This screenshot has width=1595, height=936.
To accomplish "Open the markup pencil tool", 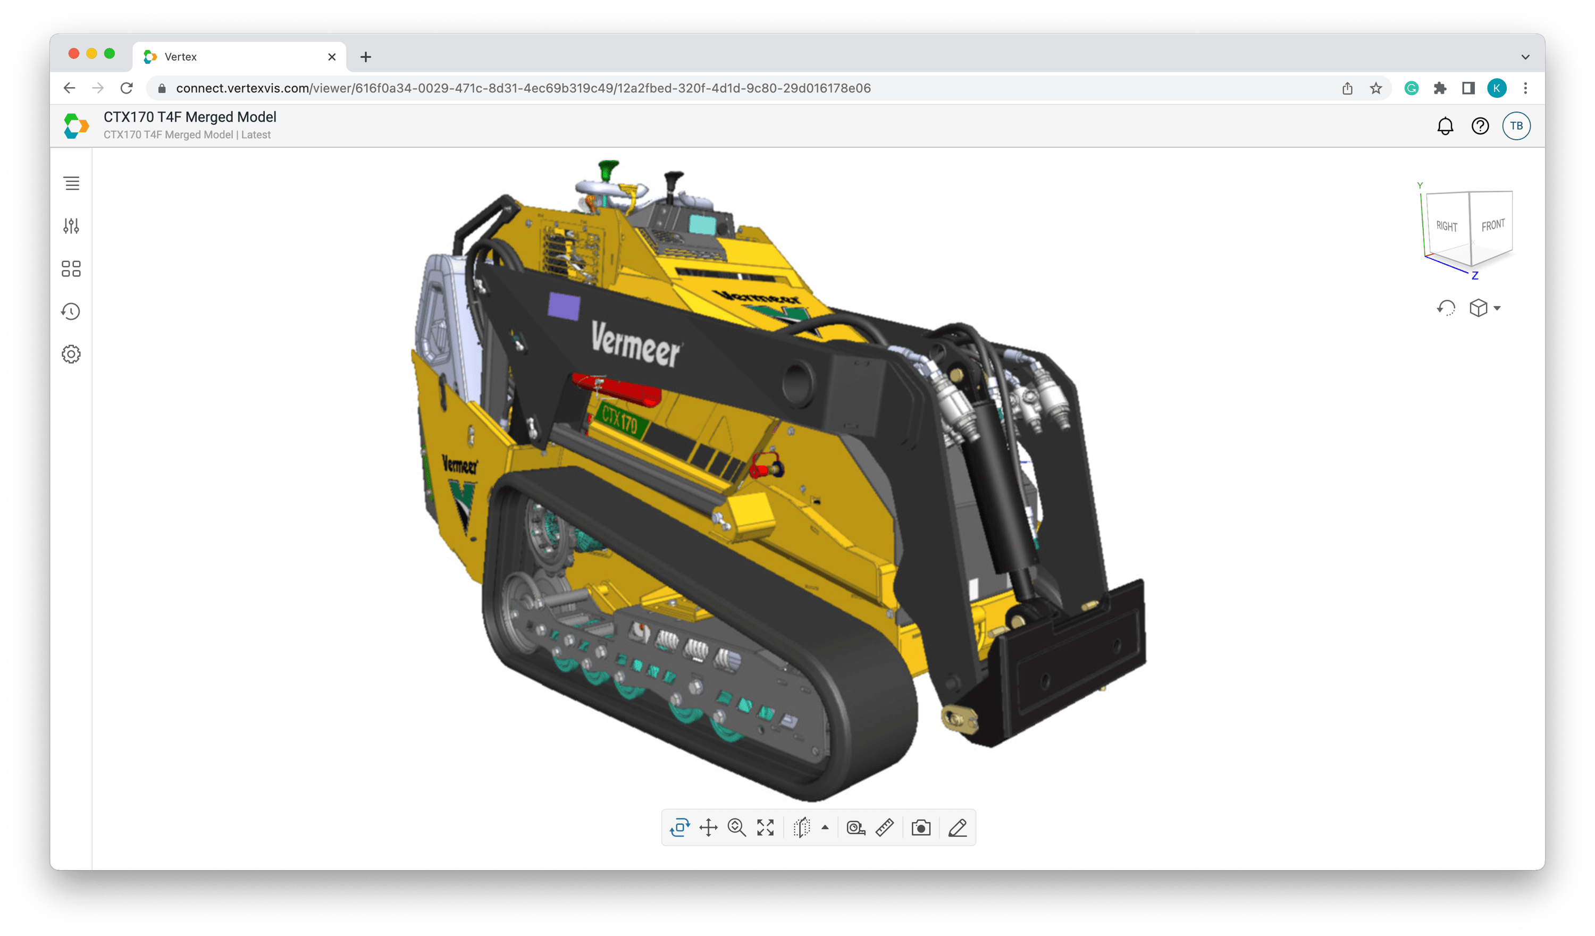I will coord(957,827).
